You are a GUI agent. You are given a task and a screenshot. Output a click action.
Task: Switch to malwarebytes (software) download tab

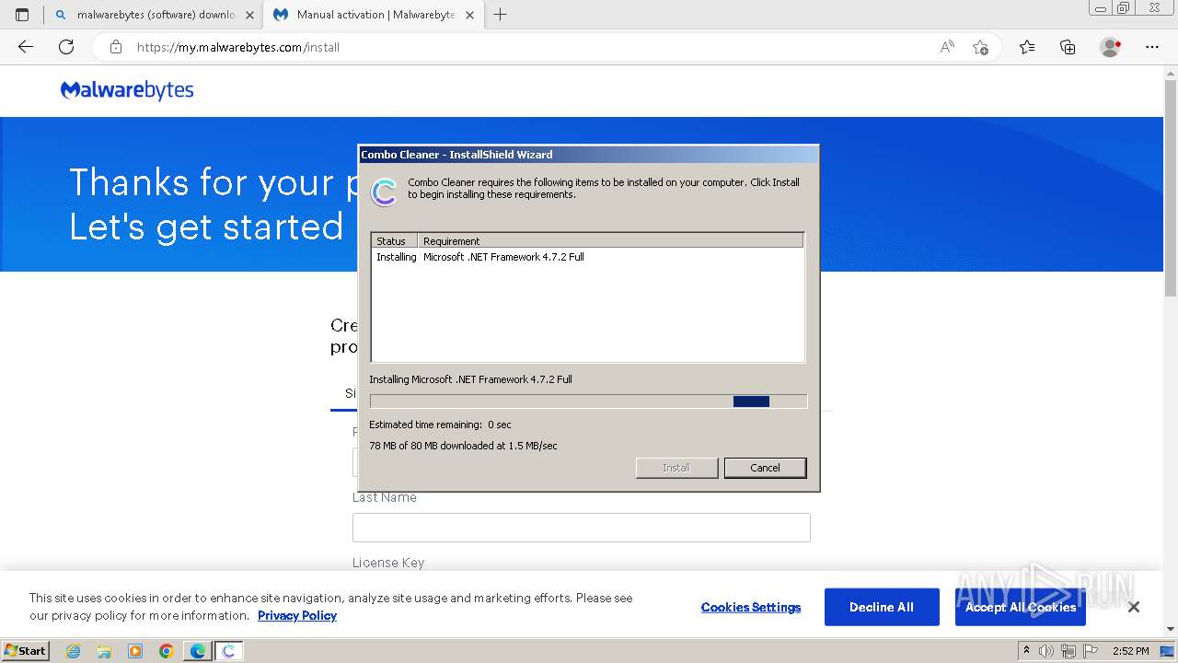154,15
